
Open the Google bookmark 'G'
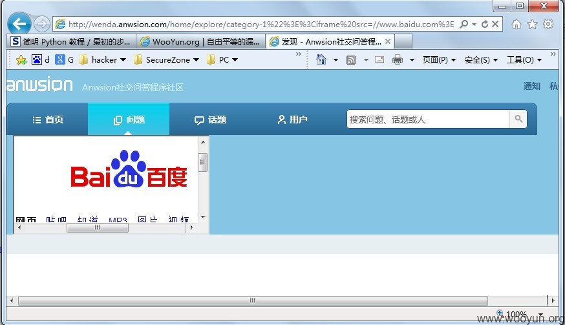pos(65,59)
